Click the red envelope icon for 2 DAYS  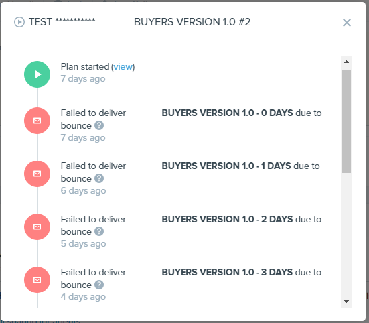click(x=37, y=227)
